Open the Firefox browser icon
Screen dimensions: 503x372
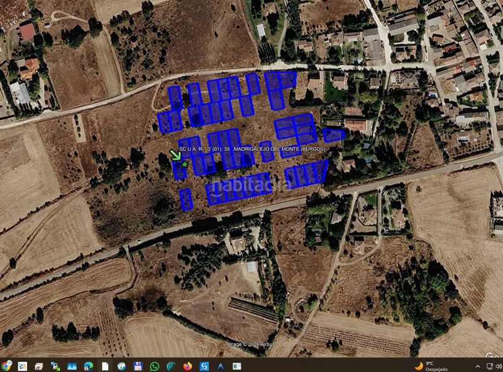(187, 366)
